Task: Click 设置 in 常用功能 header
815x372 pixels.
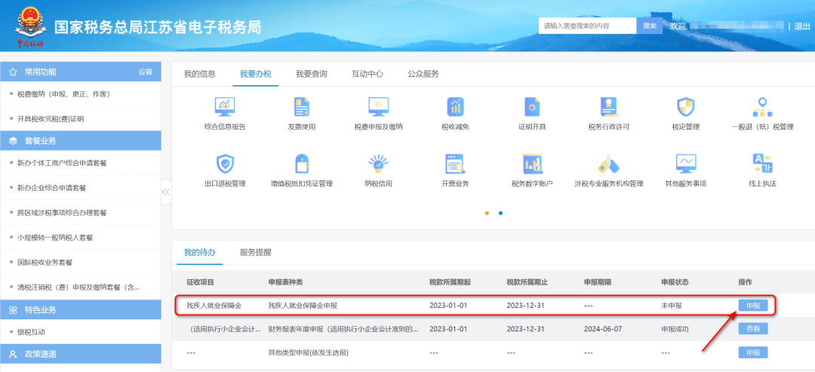Action: coord(146,72)
